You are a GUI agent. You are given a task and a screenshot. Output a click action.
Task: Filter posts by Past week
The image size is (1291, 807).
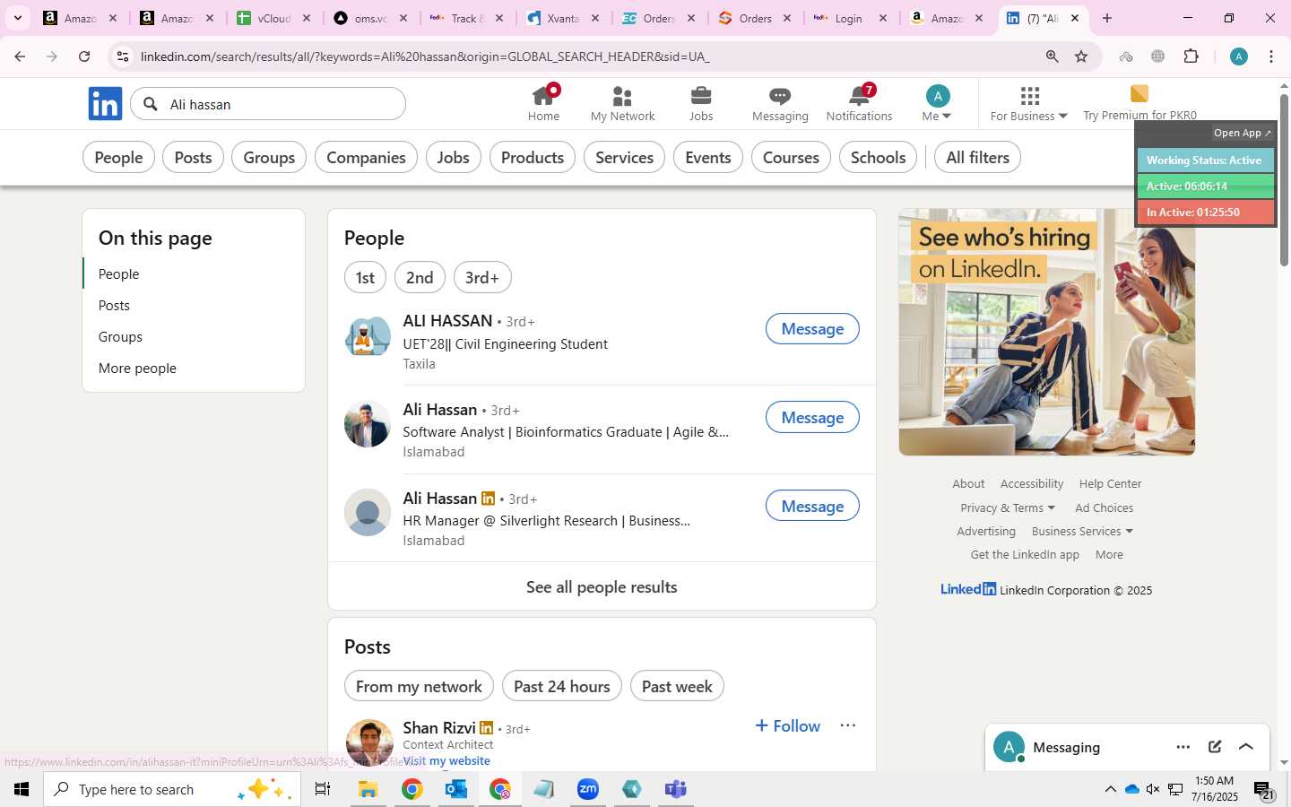[x=677, y=687]
